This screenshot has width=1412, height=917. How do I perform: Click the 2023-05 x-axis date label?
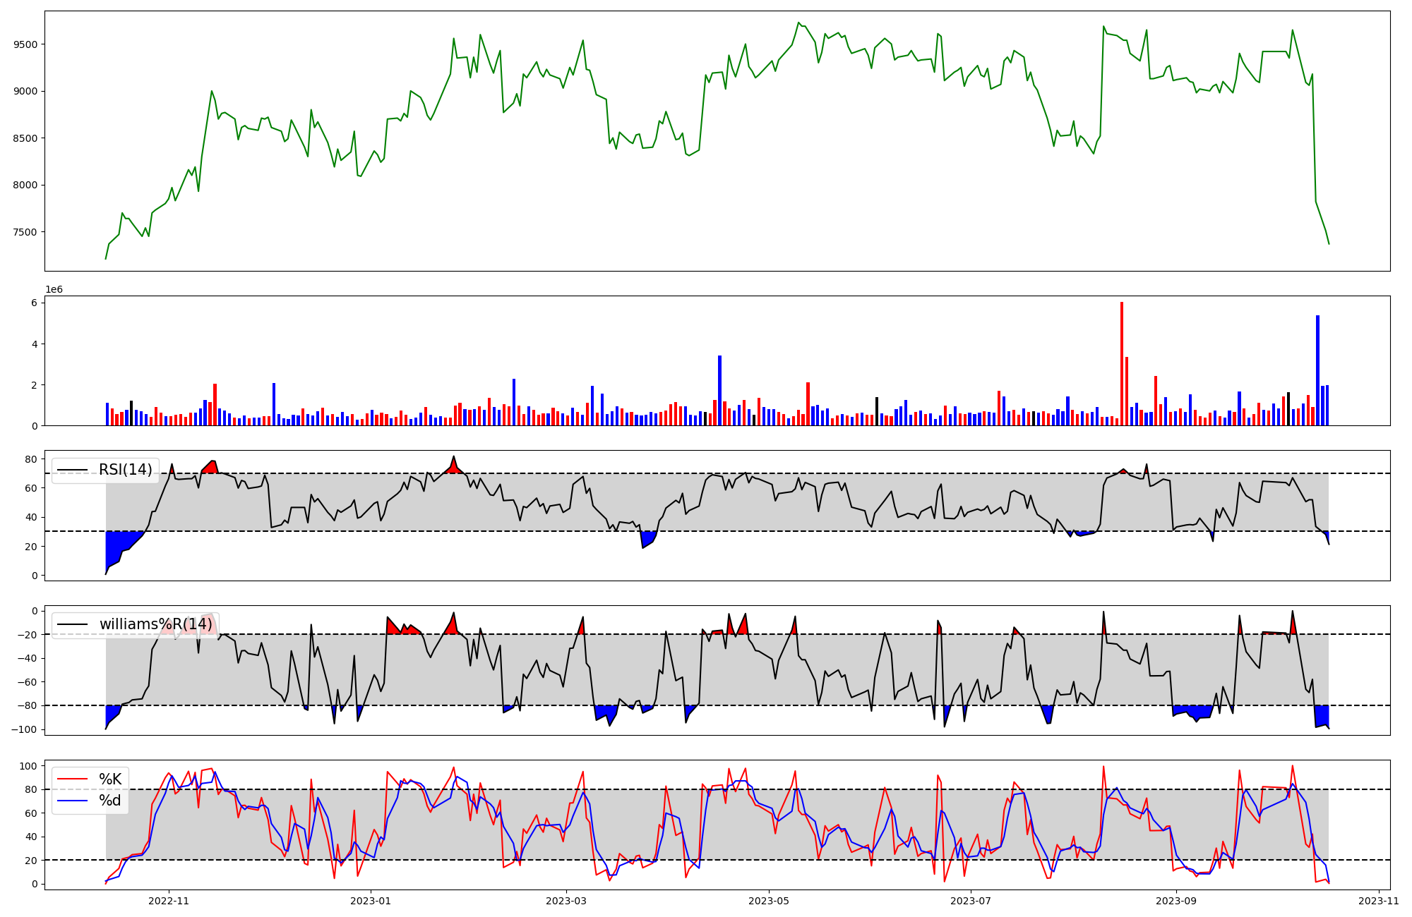(x=768, y=901)
